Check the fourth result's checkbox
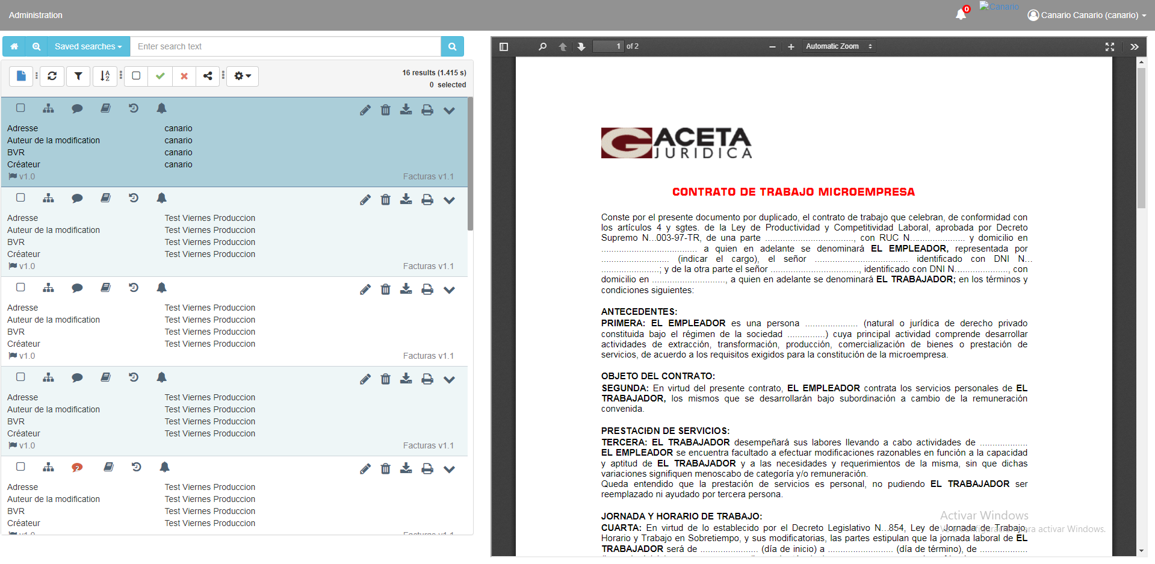 pos(20,377)
